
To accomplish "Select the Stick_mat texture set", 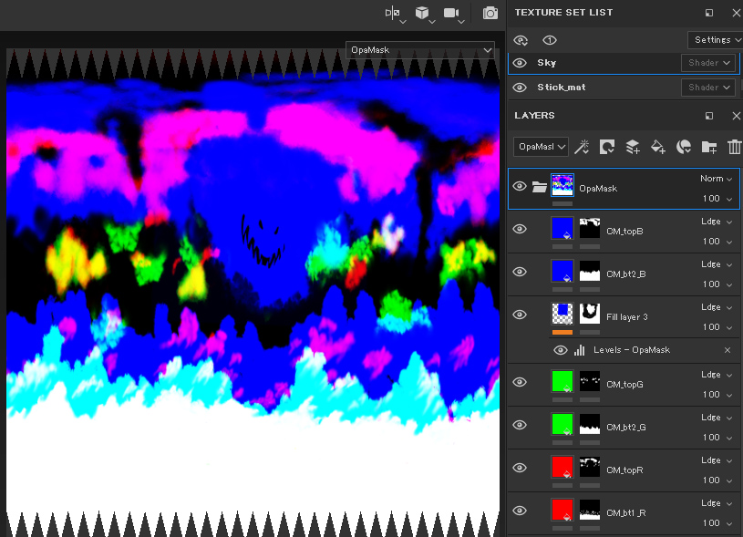I will (x=562, y=88).
